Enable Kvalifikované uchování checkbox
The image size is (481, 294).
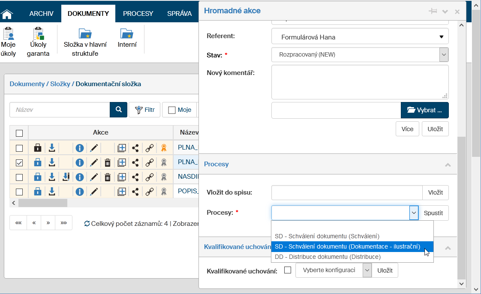tap(288, 270)
